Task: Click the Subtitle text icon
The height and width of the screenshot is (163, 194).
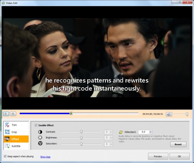Action: click(x=7, y=146)
